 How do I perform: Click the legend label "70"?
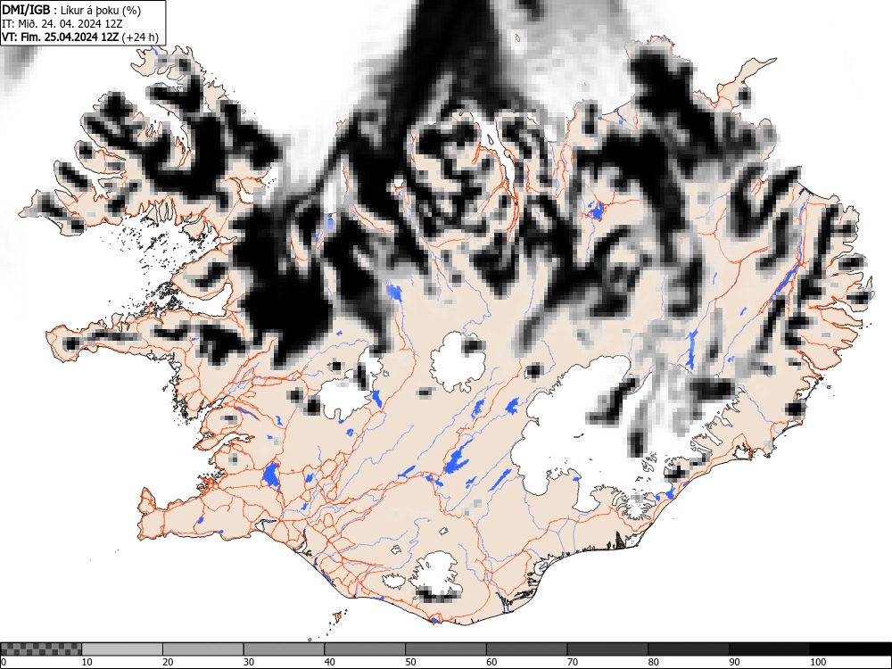tap(572, 662)
